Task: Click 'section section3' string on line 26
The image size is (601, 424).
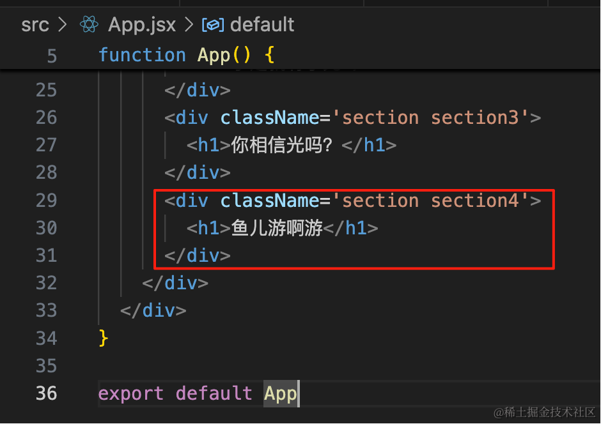Action: coord(431,117)
